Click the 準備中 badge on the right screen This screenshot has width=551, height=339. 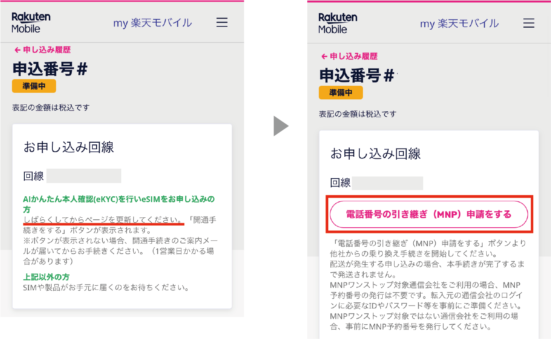[340, 92]
